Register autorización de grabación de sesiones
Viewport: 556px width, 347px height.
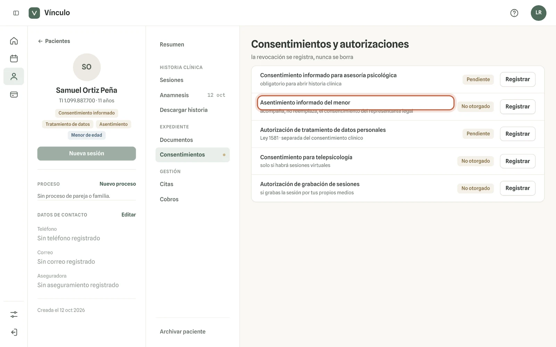(517, 188)
